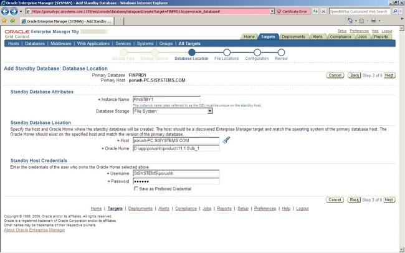Click the bottom Back button
Viewport: 405px width, 253px height.
point(354,200)
